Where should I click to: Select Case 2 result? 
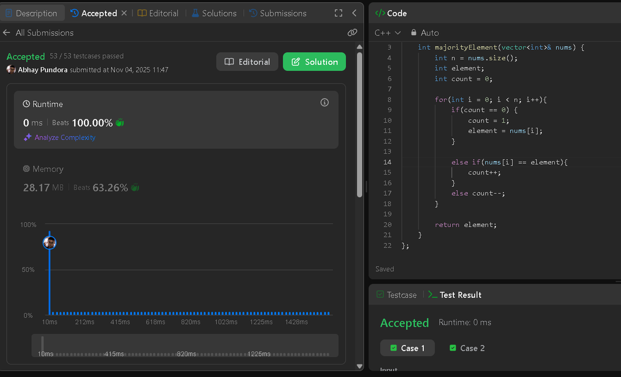467,348
